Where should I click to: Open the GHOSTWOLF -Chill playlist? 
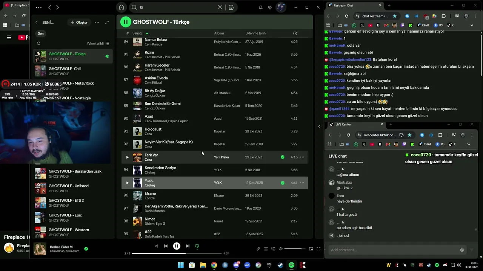[73, 71]
